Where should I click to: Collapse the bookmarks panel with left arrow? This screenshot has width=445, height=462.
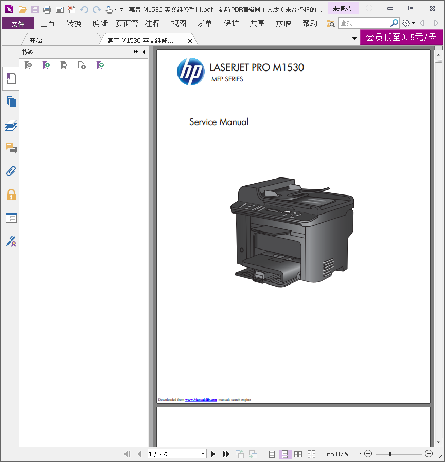144,52
